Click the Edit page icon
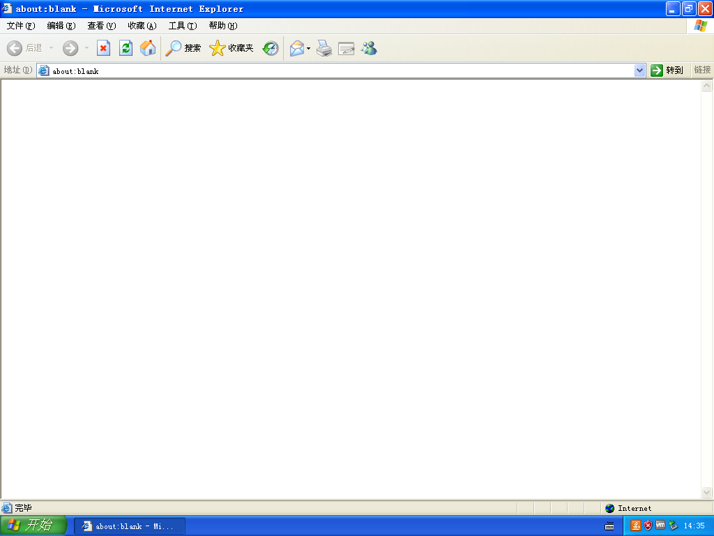The image size is (714, 536). click(x=347, y=48)
